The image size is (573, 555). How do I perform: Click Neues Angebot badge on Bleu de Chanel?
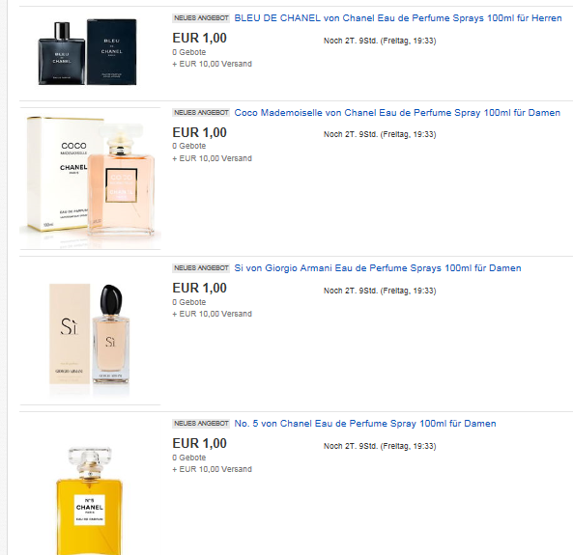[201, 18]
